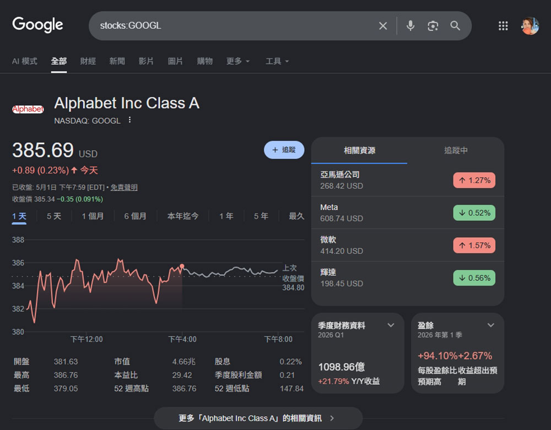
Task: Start voice search with microphone icon
Action: click(410, 26)
